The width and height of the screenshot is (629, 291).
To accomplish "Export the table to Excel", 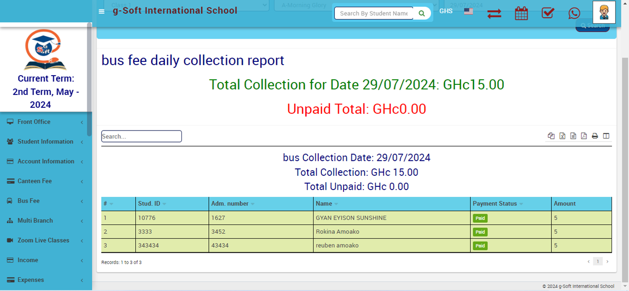I will click(562, 136).
